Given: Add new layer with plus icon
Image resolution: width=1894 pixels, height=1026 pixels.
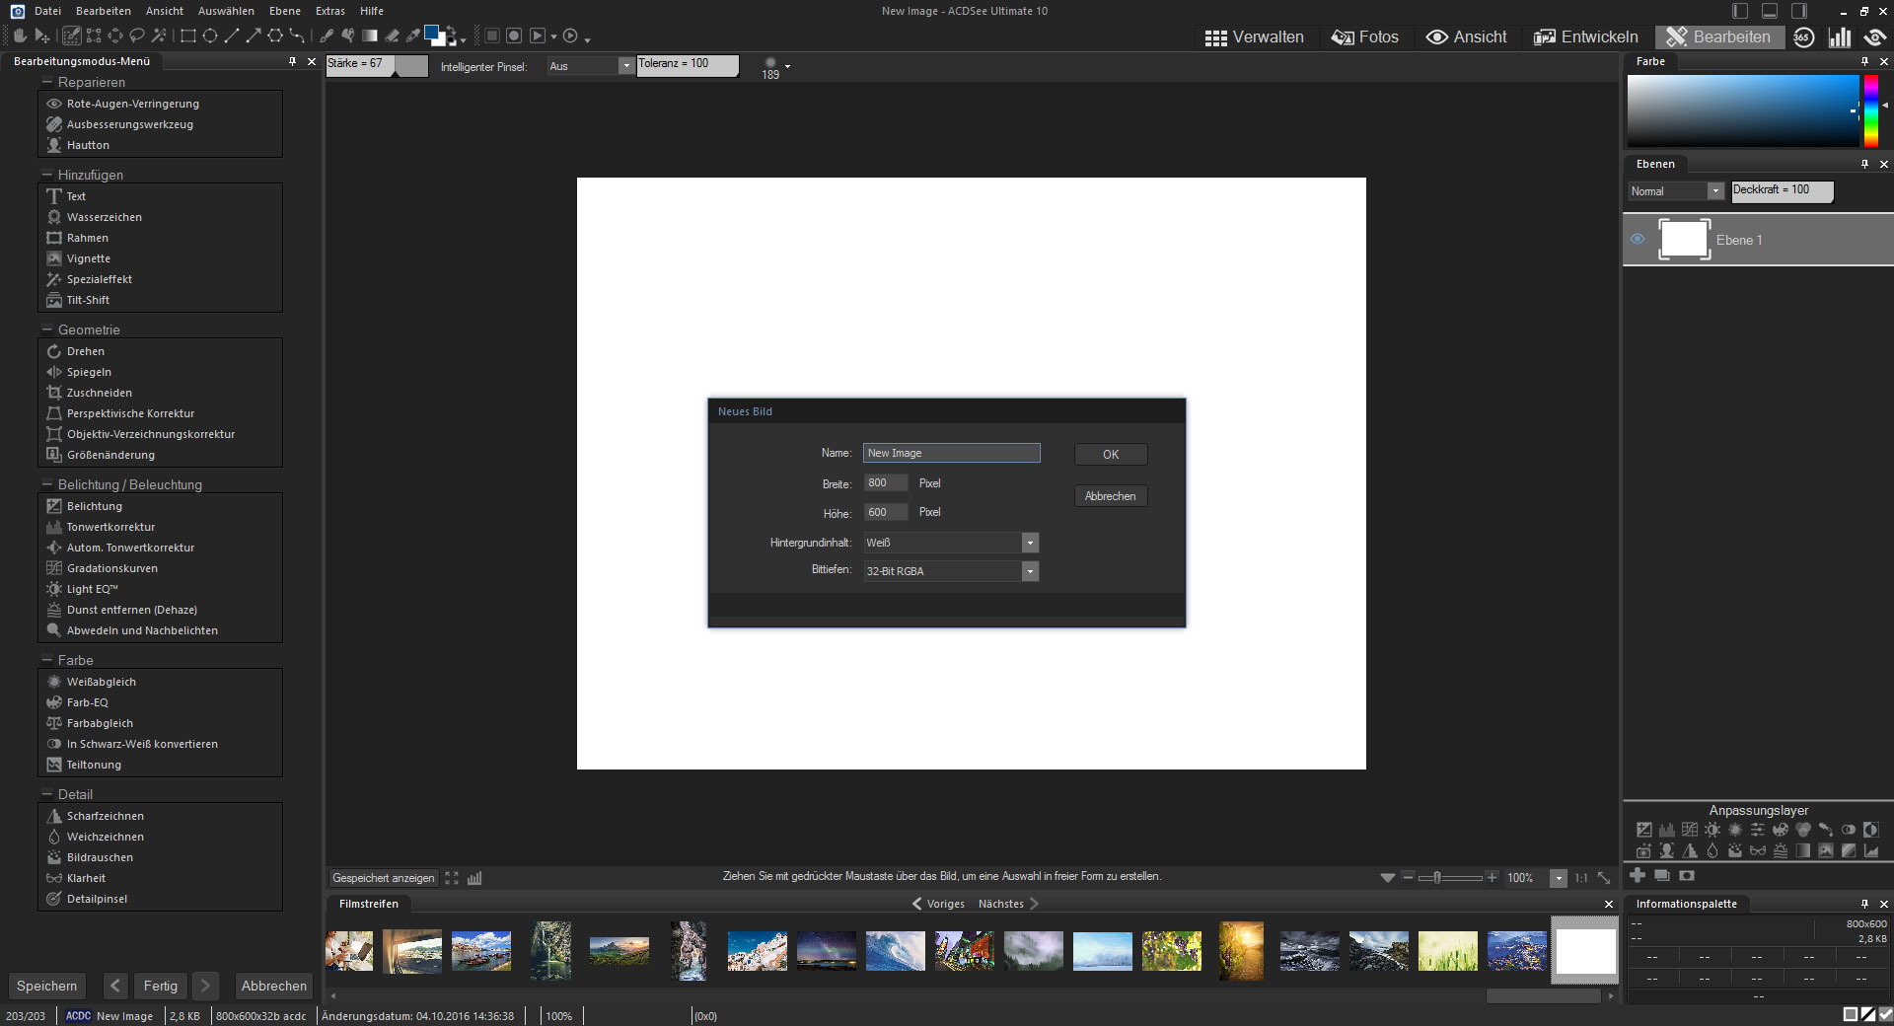Looking at the screenshot, I should pos(1638,875).
